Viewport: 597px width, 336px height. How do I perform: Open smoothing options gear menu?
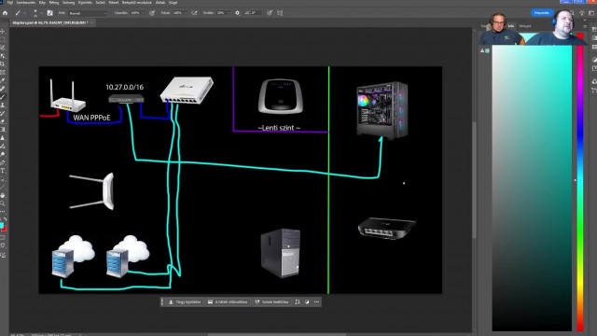pos(237,13)
